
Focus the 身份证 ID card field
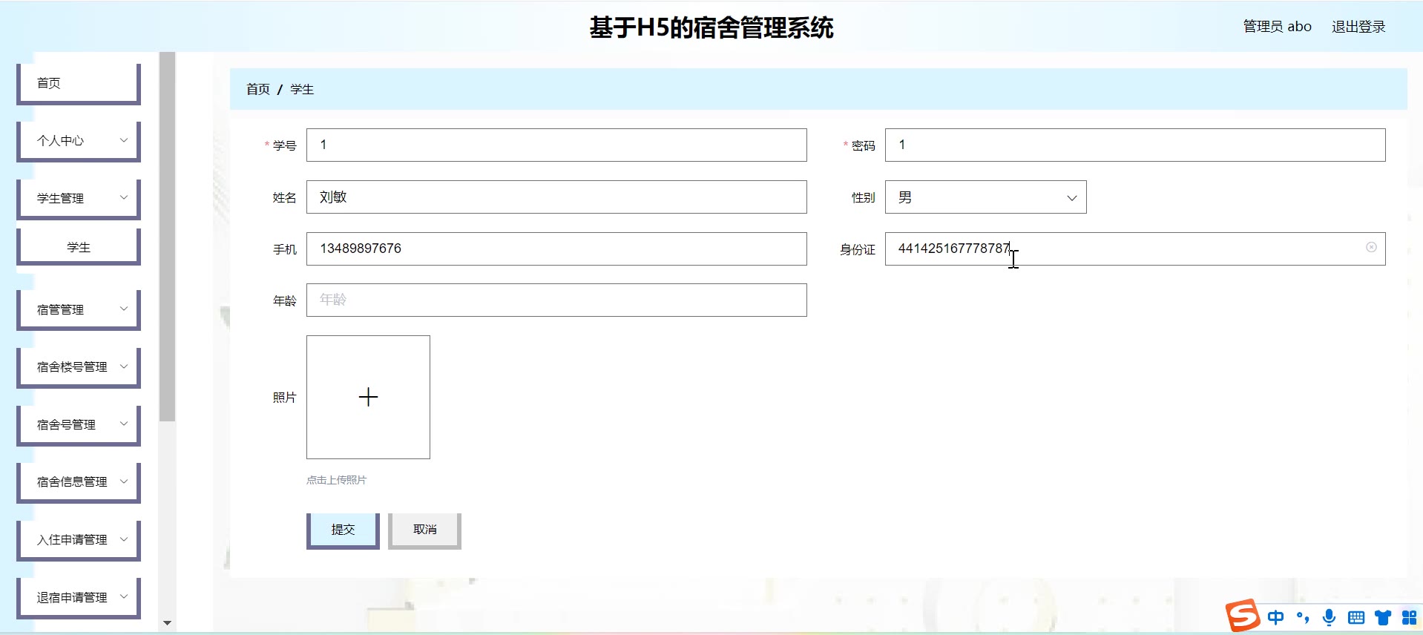click(x=1135, y=249)
